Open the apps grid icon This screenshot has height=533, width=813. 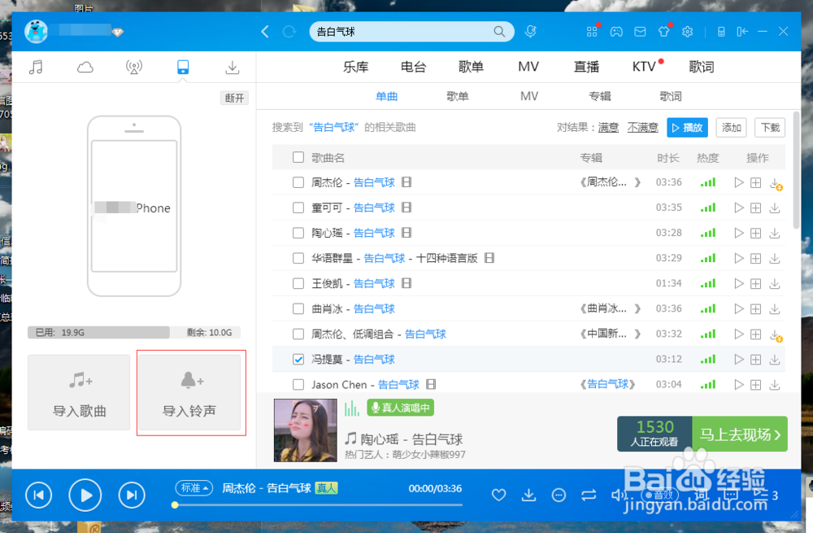(592, 32)
